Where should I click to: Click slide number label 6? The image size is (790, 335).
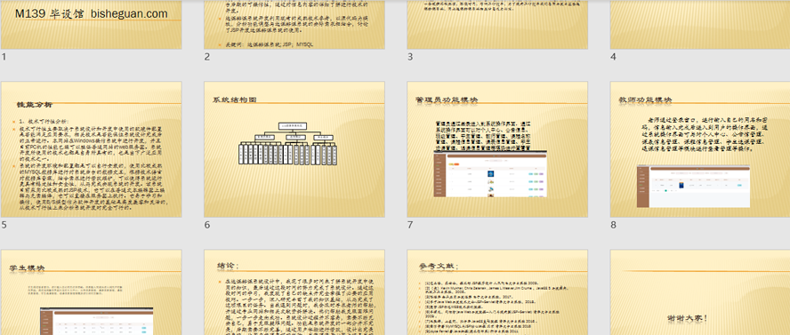[x=207, y=225]
